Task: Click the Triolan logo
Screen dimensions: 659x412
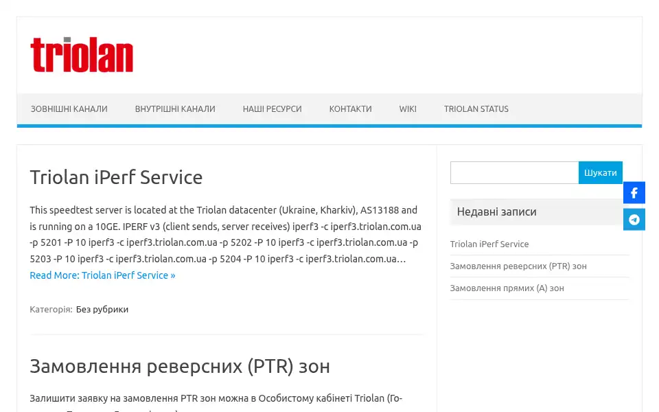Action: (x=82, y=55)
